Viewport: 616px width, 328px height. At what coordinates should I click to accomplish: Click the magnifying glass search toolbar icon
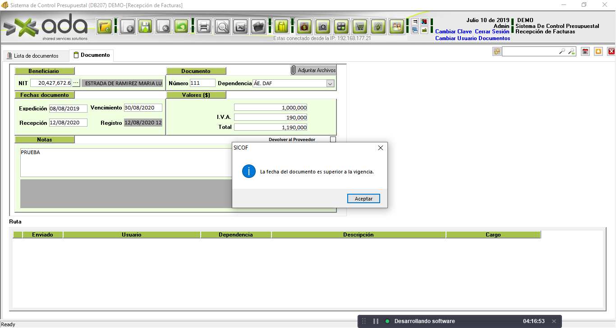click(x=222, y=27)
